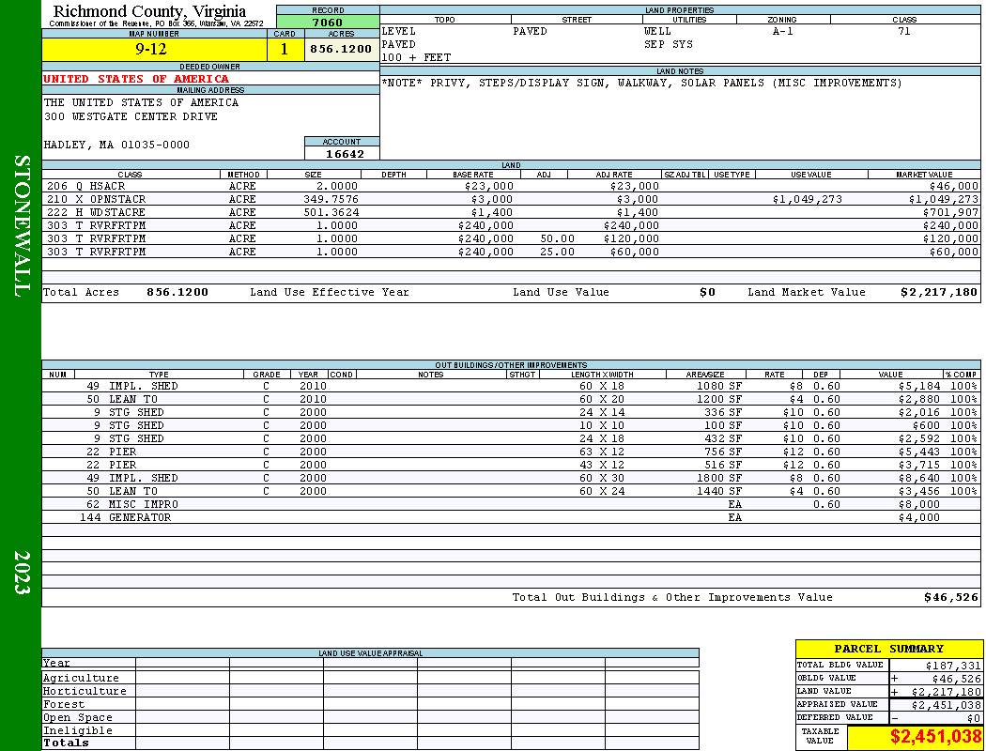Click appraised value $2,451,038
Viewport: 986px width, 751px height.
[x=946, y=705]
